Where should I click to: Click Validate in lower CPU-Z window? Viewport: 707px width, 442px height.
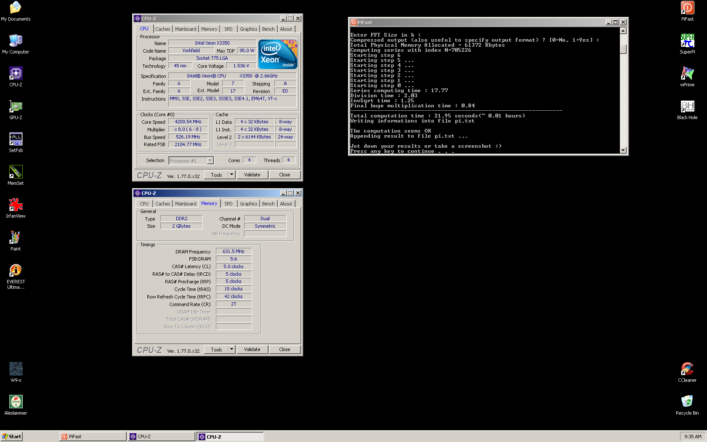point(252,349)
